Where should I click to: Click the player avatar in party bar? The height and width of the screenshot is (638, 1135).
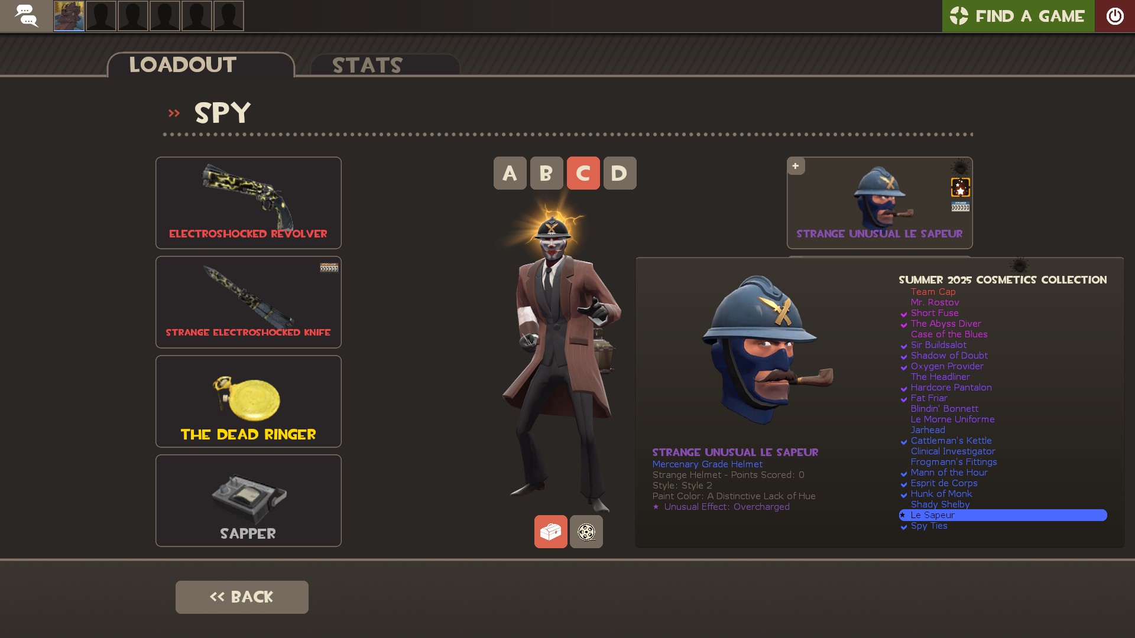(x=69, y=16)
